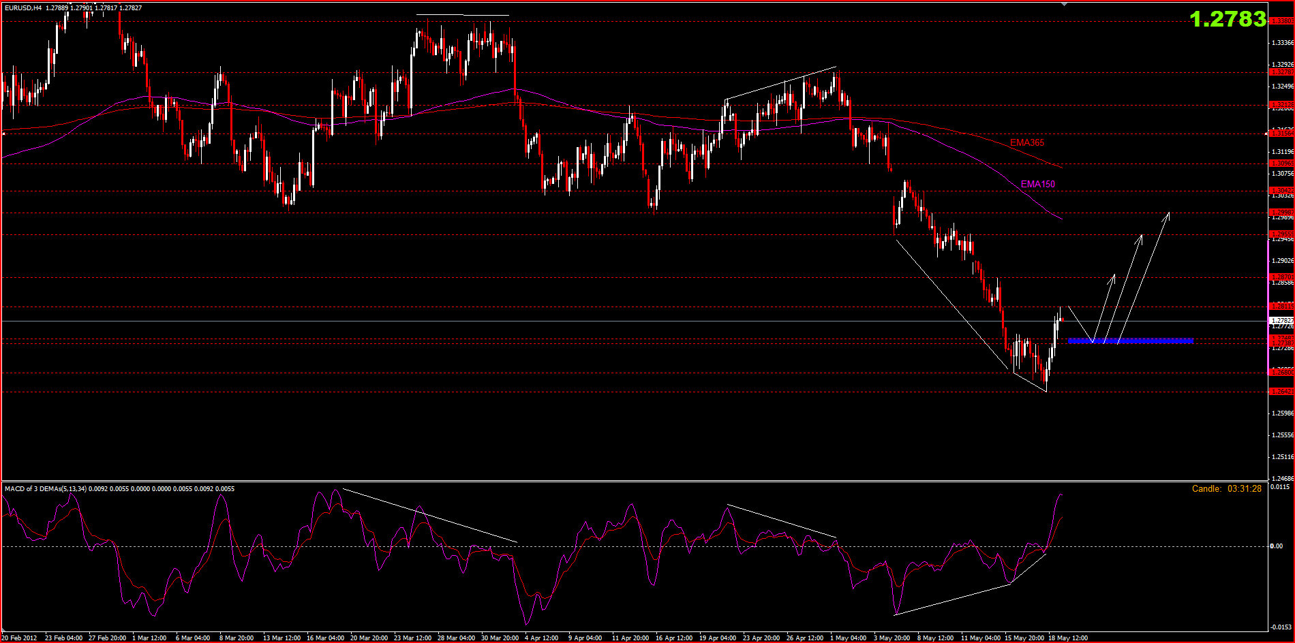Screen dimensions: 1295x643
Task: Click the chart shift triangle marker at top
Action: [x=1065, y=5]
